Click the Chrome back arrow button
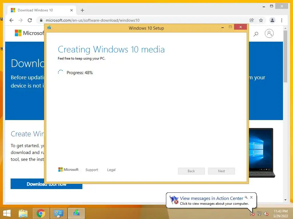 point(11,20)
